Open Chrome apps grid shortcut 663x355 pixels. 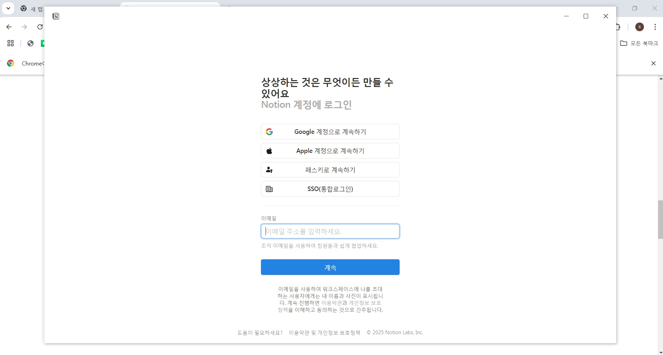[11, 43]
